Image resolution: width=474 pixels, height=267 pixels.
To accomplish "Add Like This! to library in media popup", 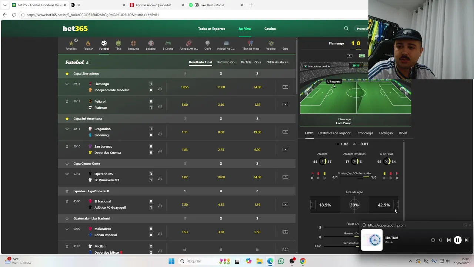I will click(x=433, y=240).
